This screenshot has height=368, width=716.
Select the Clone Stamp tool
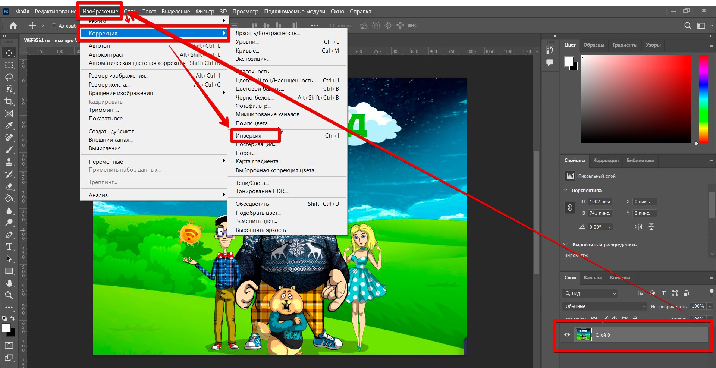9,162
